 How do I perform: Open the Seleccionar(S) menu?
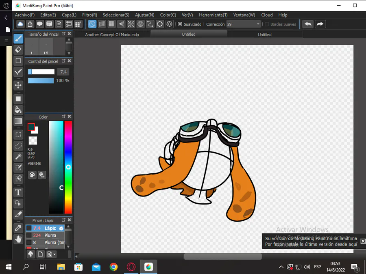[116, 15]
